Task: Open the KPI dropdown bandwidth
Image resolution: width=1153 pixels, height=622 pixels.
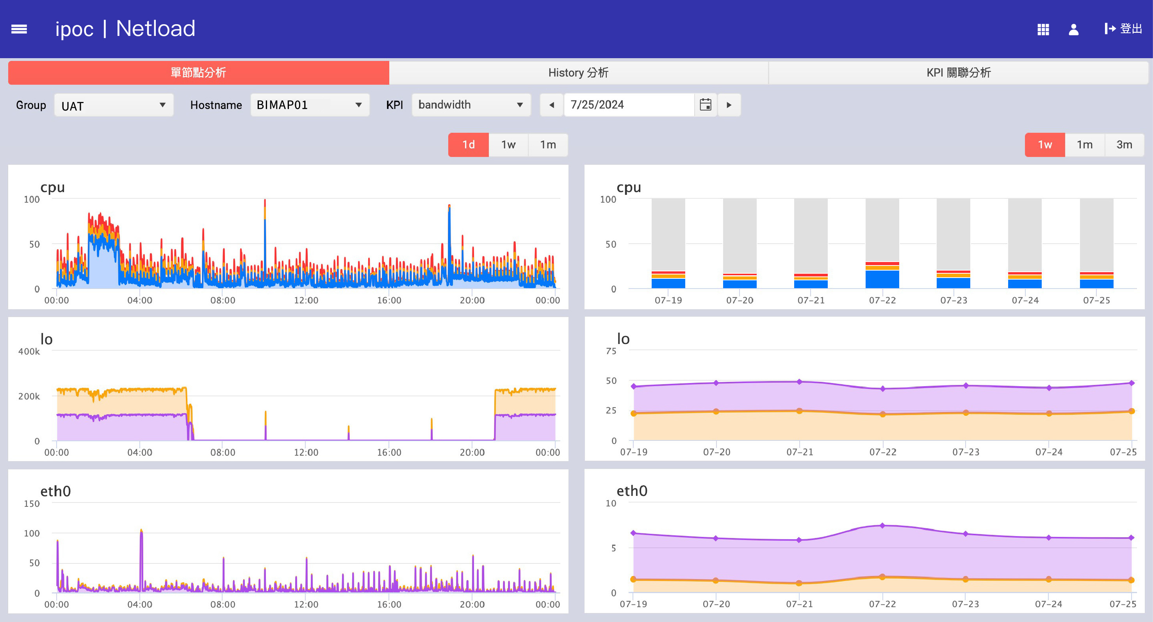Action: 471,105
